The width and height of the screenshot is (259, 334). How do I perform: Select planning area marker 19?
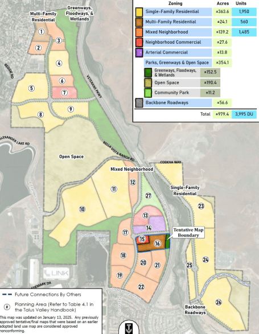pyautogui.click(x=120, y=275)
